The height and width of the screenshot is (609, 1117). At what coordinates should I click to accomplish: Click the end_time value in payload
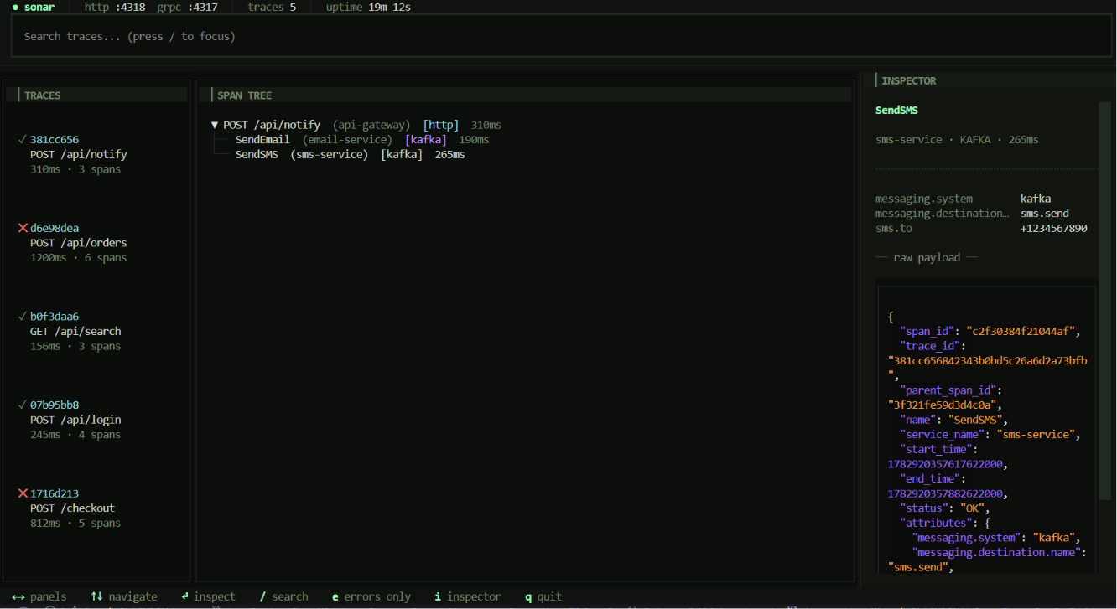point(946,493)
